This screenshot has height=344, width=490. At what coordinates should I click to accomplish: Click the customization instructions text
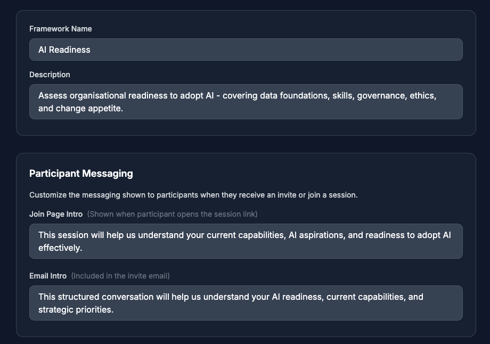coord(193,195)
